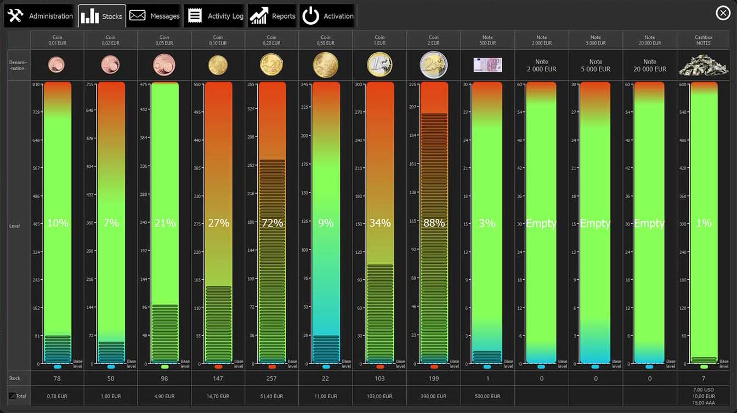Click the 3% level bar for 500 EUR note
Screen dimensions: 737x413
click(x=487, y=223)
